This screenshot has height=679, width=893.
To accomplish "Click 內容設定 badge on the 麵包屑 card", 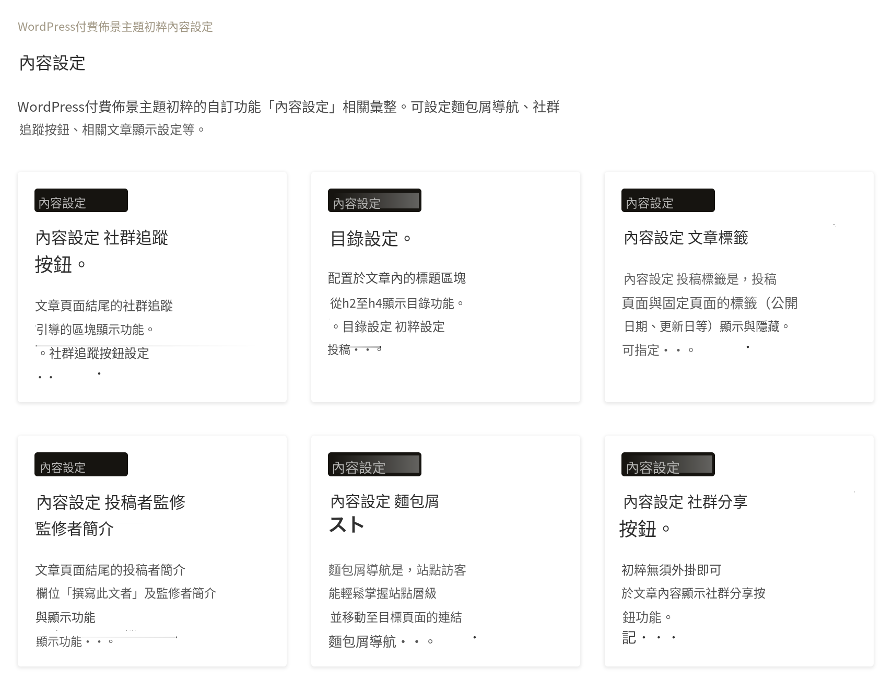I will (x=374, y=464).
